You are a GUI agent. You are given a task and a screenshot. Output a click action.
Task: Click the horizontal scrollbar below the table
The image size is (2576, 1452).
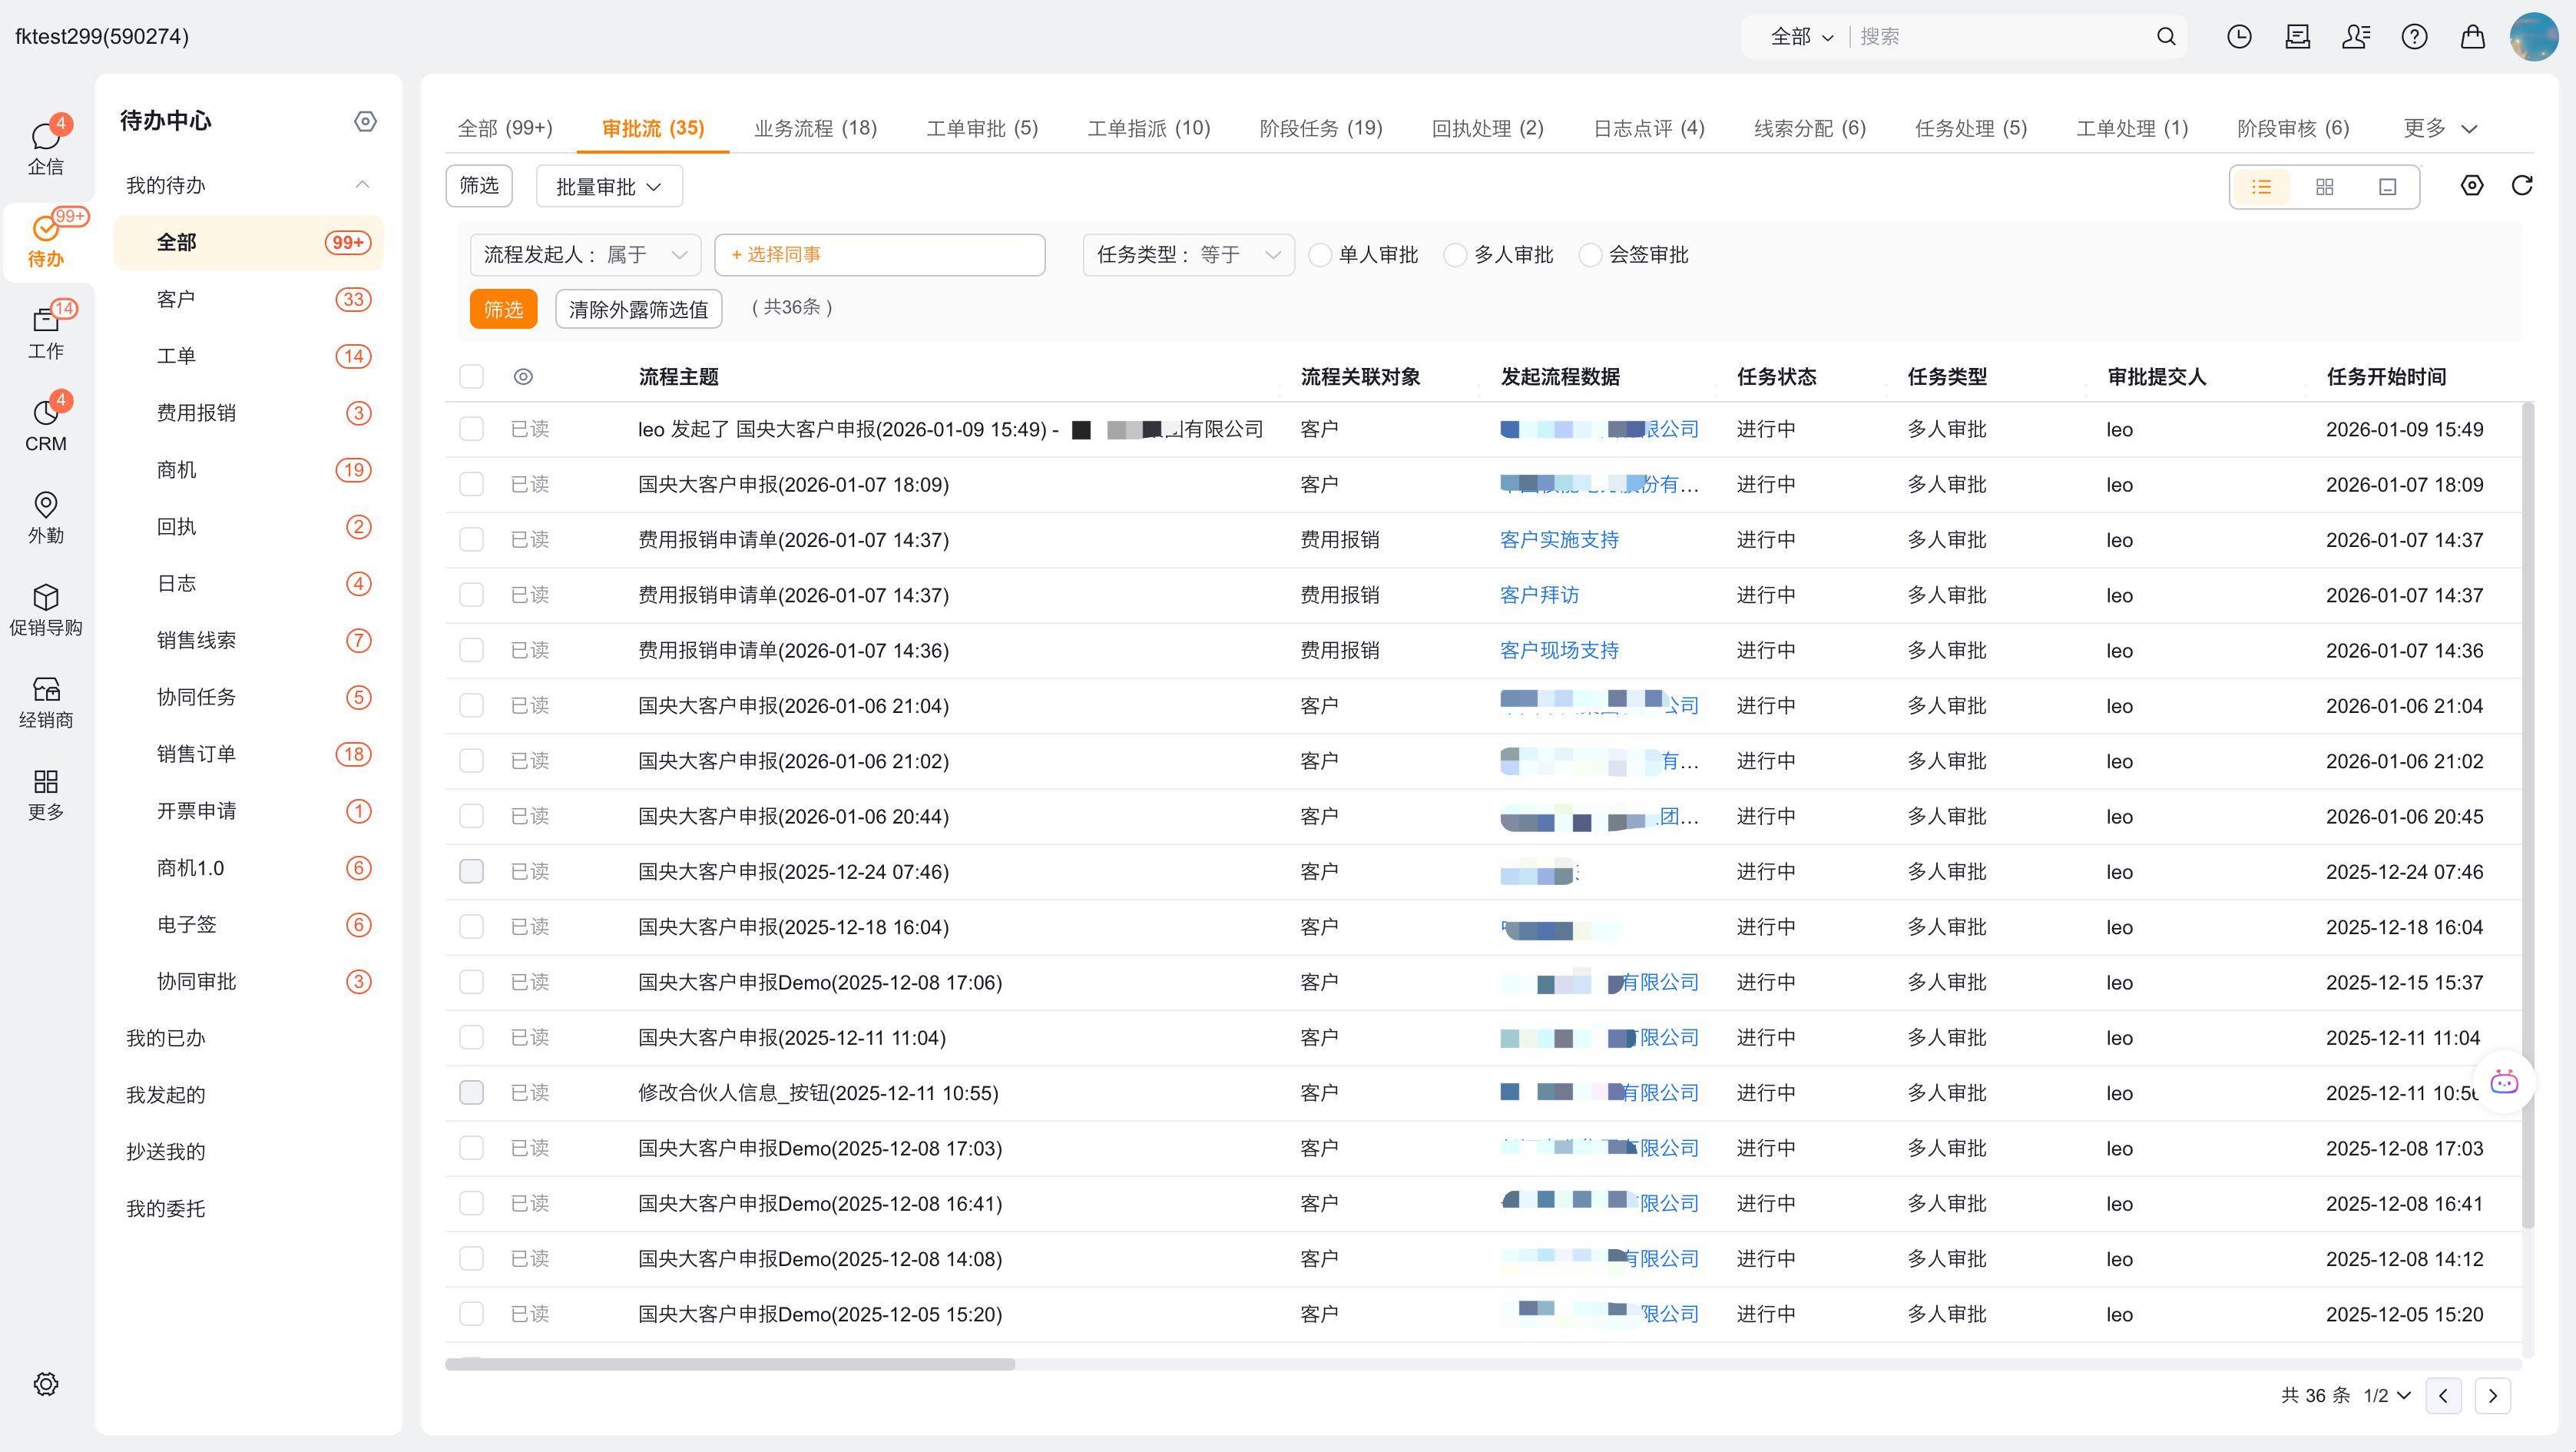pyautogui.click(x=730, y=1364)
